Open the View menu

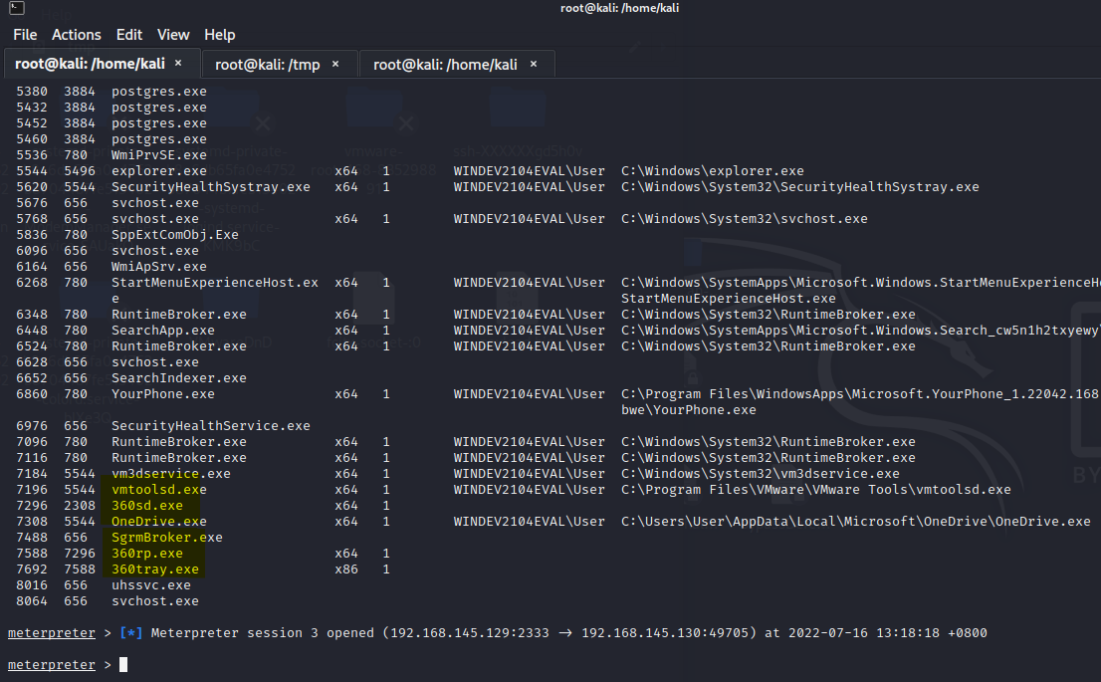coord(173,35)
